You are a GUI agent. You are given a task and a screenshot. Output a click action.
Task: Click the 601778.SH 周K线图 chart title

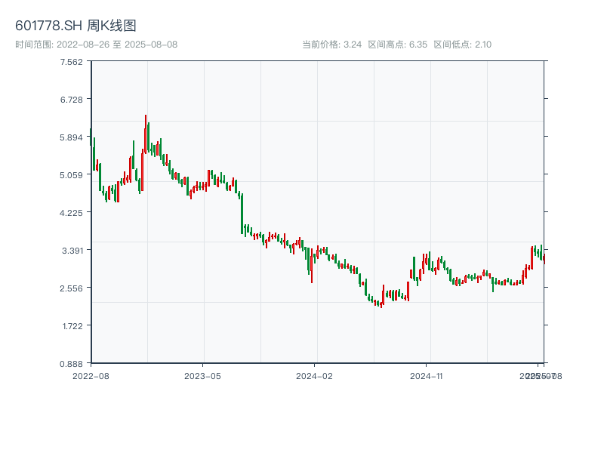[75, 26]
